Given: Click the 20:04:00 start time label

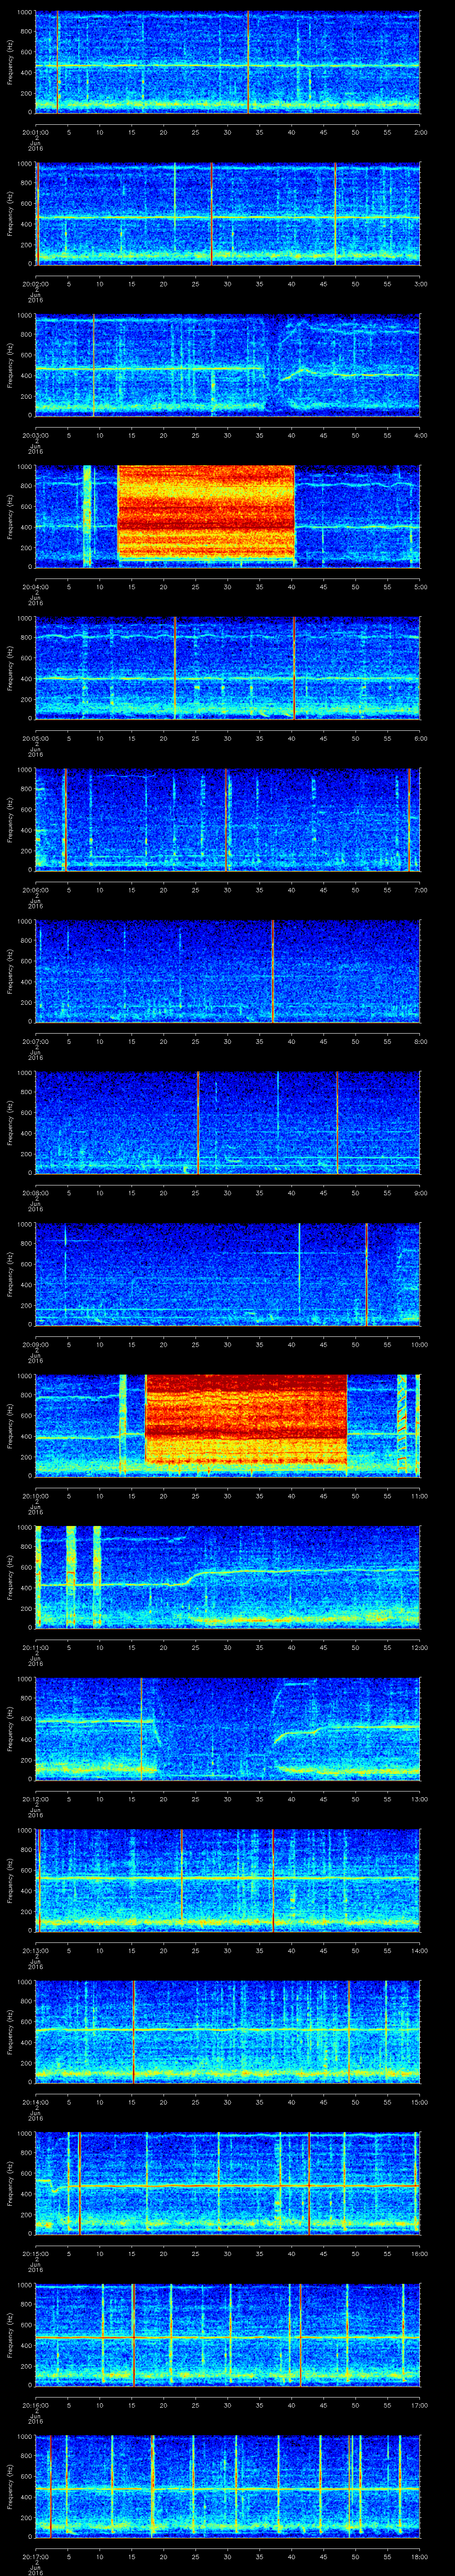Looking at the screenshot, I should click(35, 586).
